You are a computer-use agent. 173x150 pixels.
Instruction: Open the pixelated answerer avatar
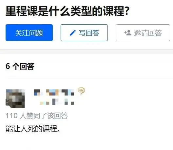coord(15,98)
